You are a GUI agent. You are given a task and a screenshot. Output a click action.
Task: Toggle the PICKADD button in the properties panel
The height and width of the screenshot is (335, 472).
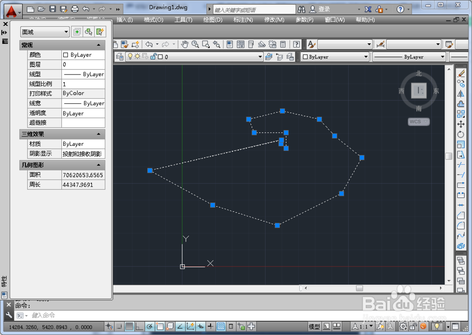77,32
